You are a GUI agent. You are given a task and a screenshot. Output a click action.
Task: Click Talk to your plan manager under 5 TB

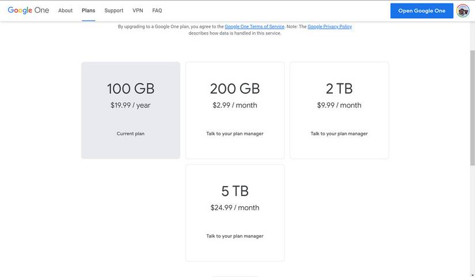235,236
